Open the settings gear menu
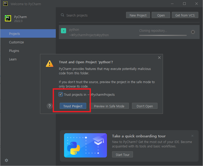The width and height of the screenshot is (203, 166). (x=6, y=160)
